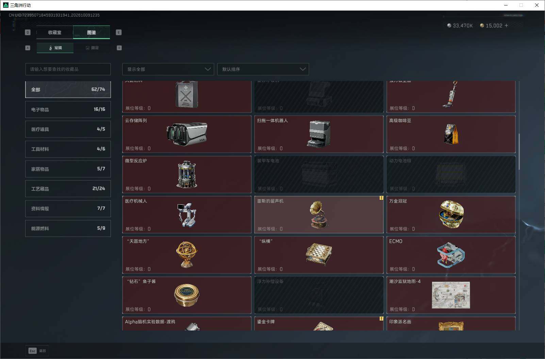This screenshot has width=545, height=359.
Task: Select the ECMO machine icon
Action: 451,255
